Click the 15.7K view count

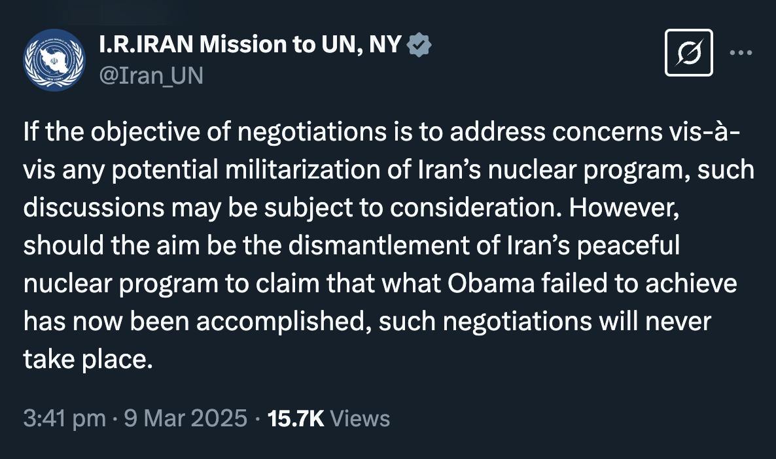point(296,418)
